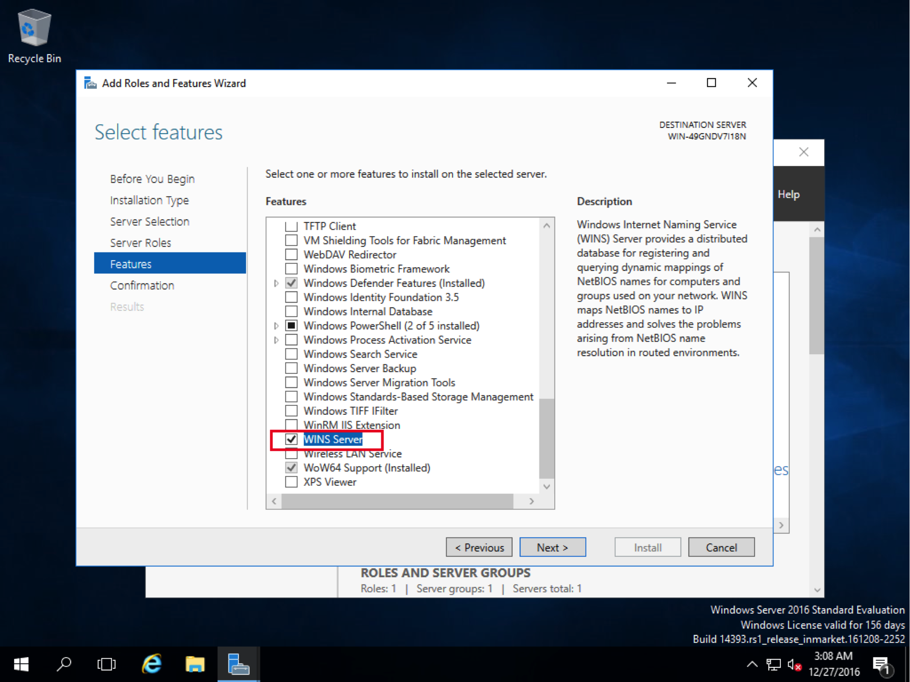Click features list left scroll arrow
Viewport: 910px width, 682px height.
click(274, 501)
